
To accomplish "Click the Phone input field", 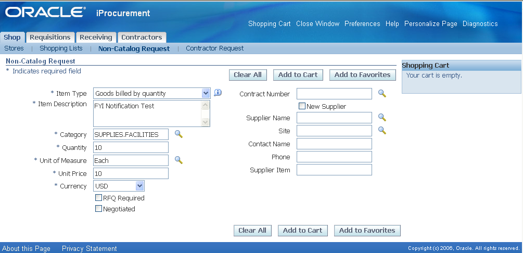I will (x=334, y=157).
